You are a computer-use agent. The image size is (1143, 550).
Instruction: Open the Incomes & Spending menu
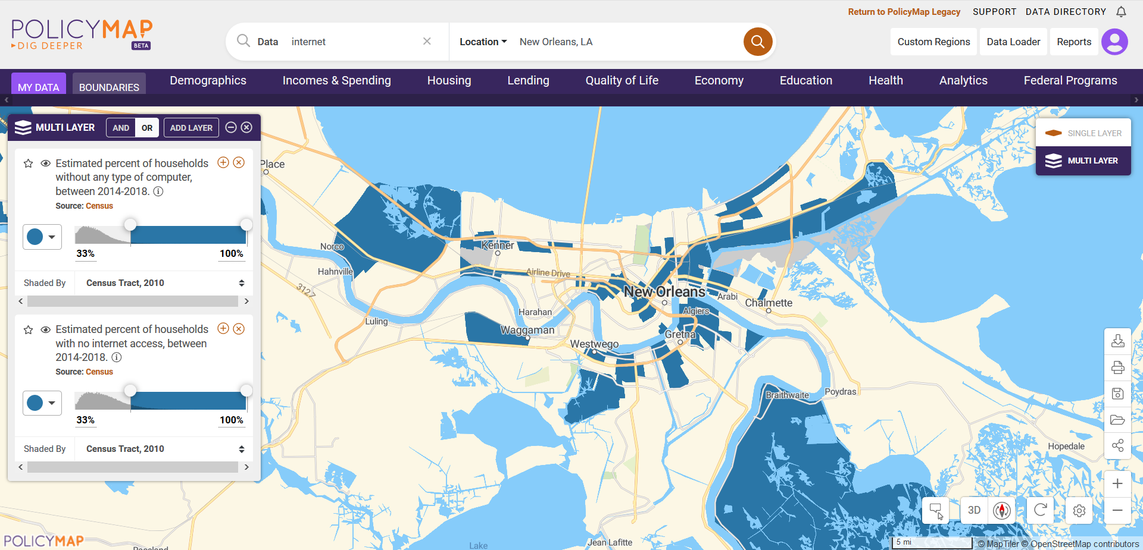(x=336, y=80)
